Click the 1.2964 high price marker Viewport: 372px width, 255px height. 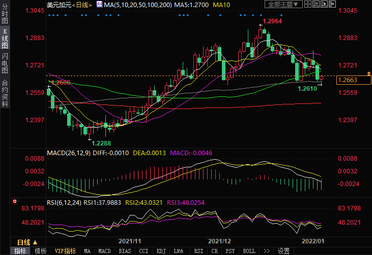pyautogui.click(x=272, y=21)
